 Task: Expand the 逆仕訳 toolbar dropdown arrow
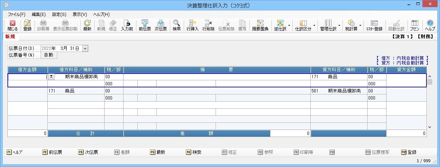pos(289,26)
